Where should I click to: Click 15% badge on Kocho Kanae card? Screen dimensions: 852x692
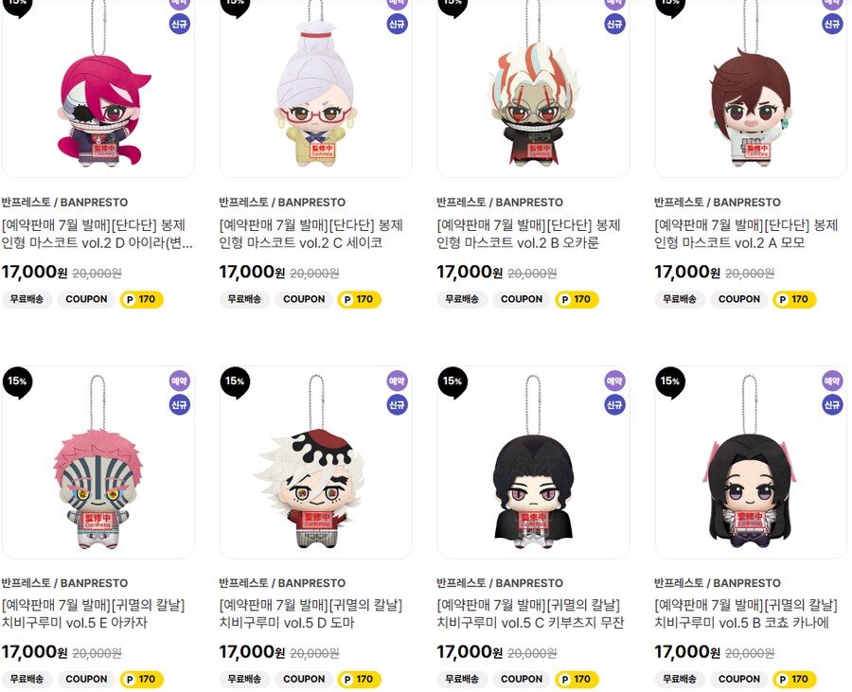670,381
